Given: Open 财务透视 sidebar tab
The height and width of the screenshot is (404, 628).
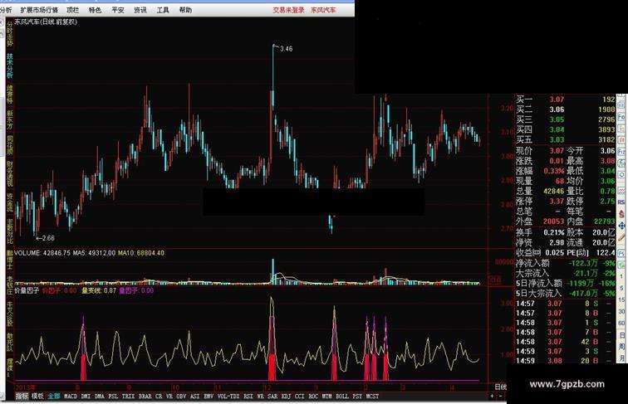Looking at the screenshot, I should (10, 174).
